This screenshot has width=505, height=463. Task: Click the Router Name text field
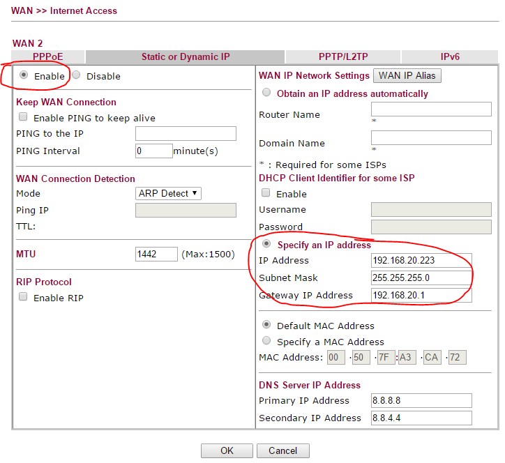coord(431,109)
